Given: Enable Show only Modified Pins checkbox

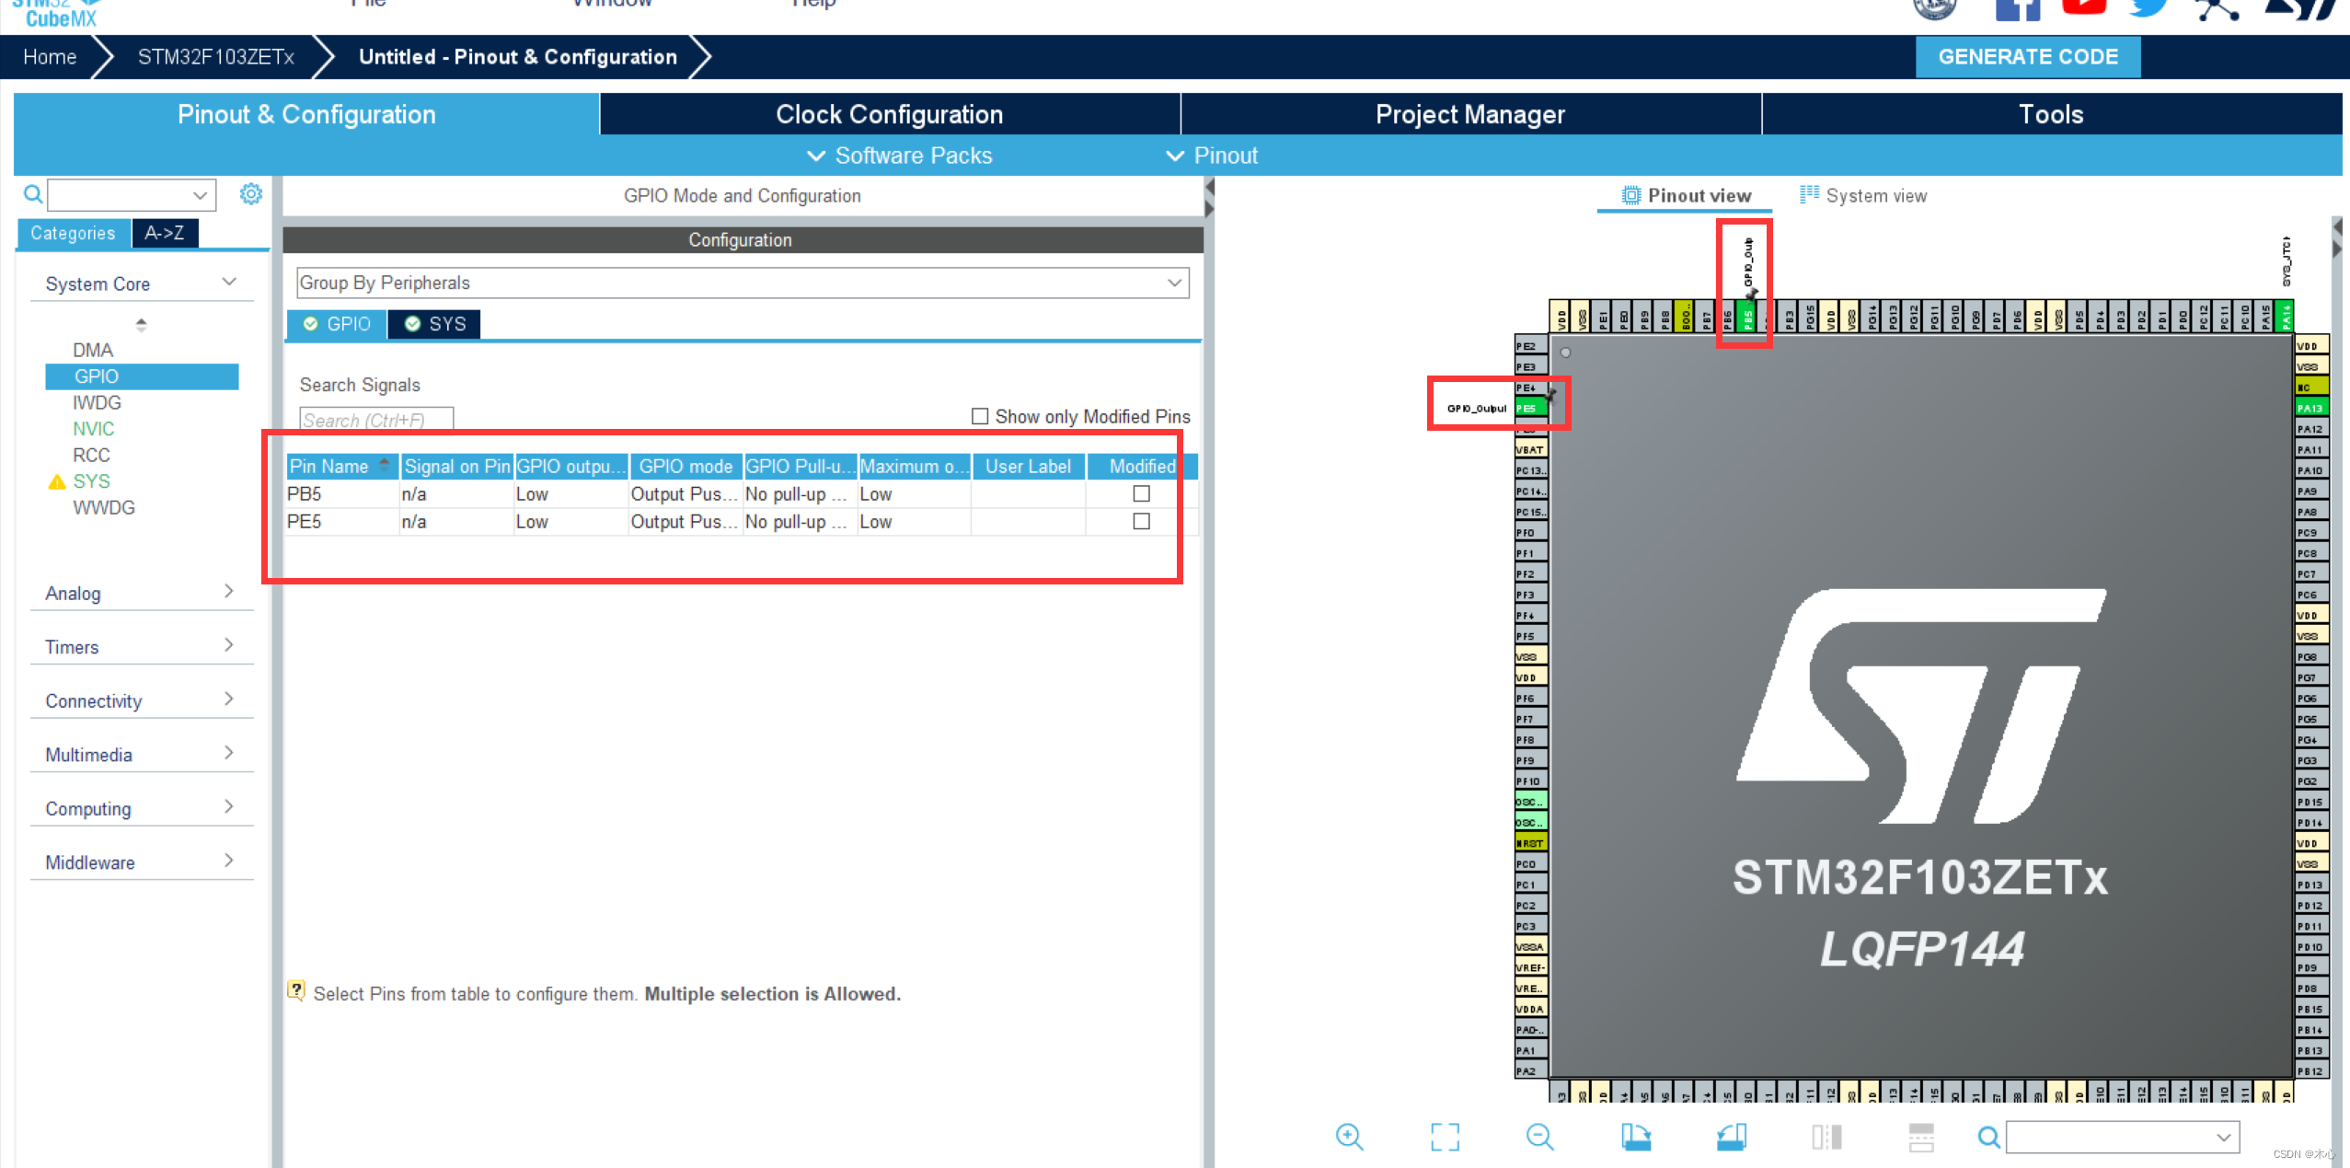Looking at the screenshot, I should coord(980,416).
